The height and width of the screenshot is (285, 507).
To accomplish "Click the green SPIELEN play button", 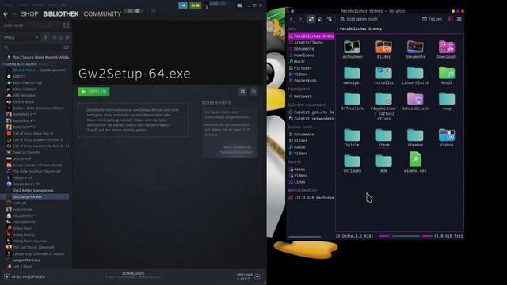I will (x=93, y=92).
